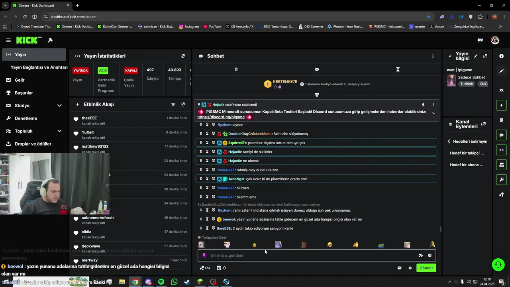Edit stream info with pencil icon

coord(476,56)
